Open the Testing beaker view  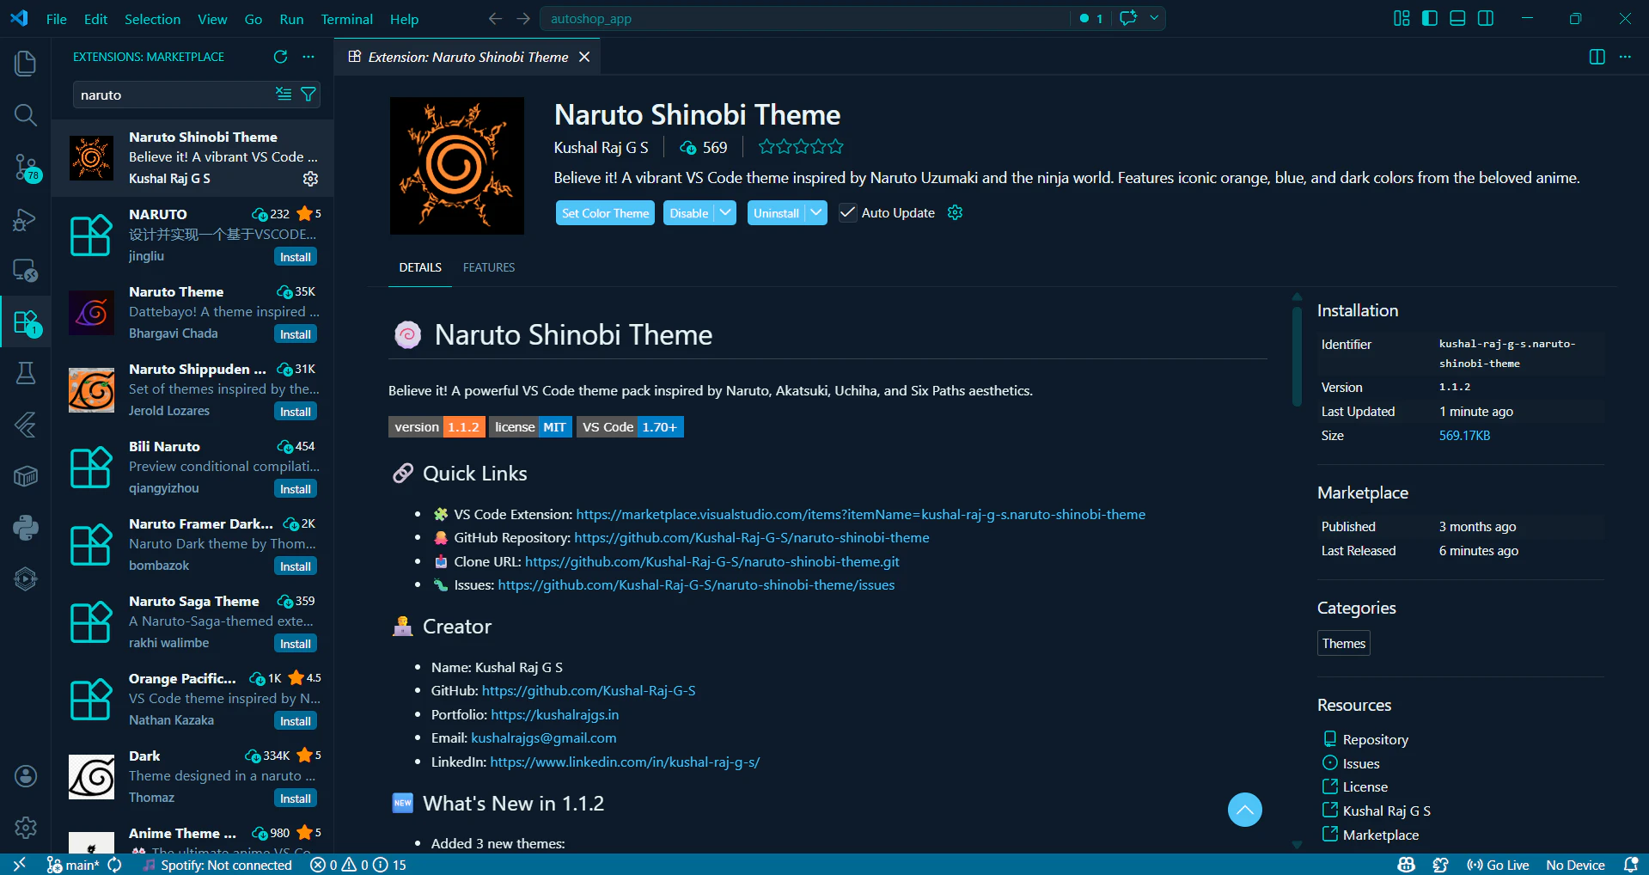[26, 372]
